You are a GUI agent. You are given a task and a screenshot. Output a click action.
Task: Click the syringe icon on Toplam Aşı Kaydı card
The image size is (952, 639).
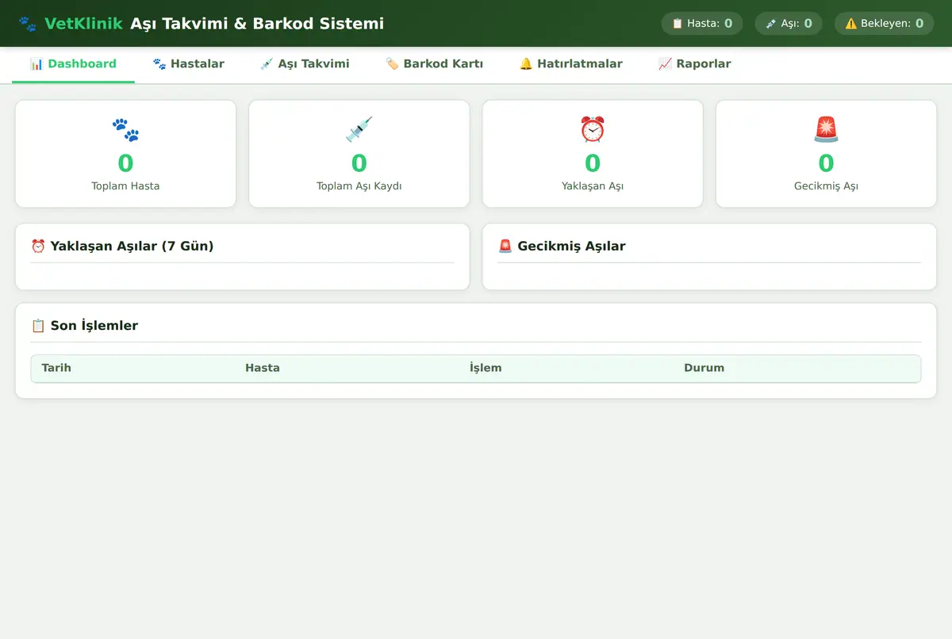click(359, 129)
